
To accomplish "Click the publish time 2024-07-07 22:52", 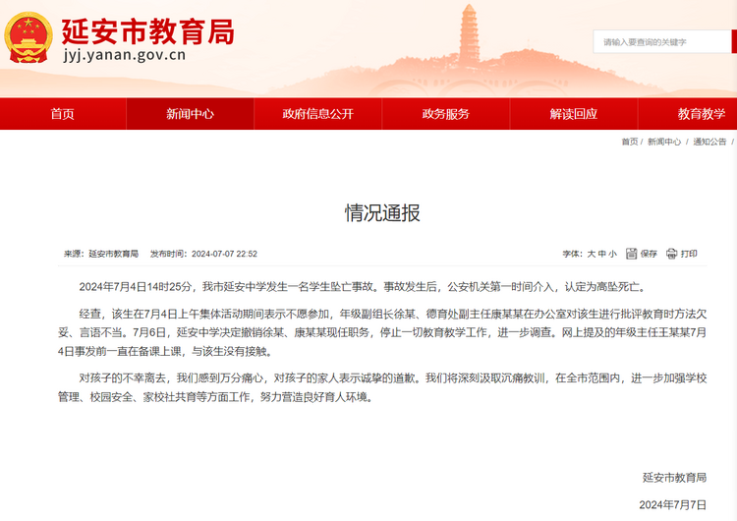I will (224, 254).
